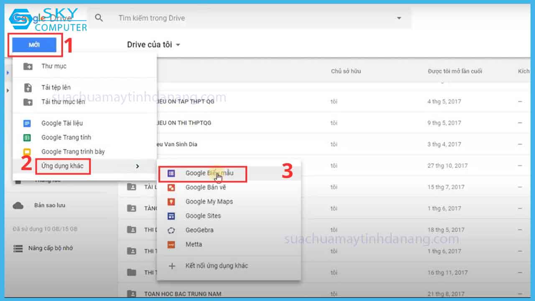Open the TOAN HOC BAC TRUNG NAM folder

pos(183,294)
